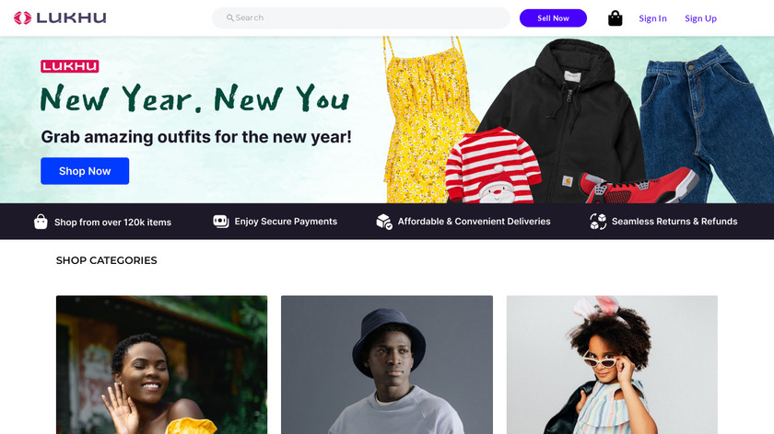Click the Lukhu logo in header

click(x=60, y=18)
